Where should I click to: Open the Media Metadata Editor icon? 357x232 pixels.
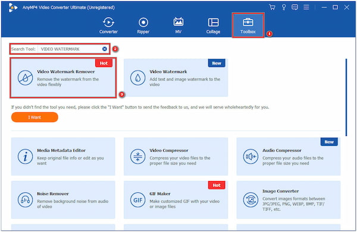25,157
